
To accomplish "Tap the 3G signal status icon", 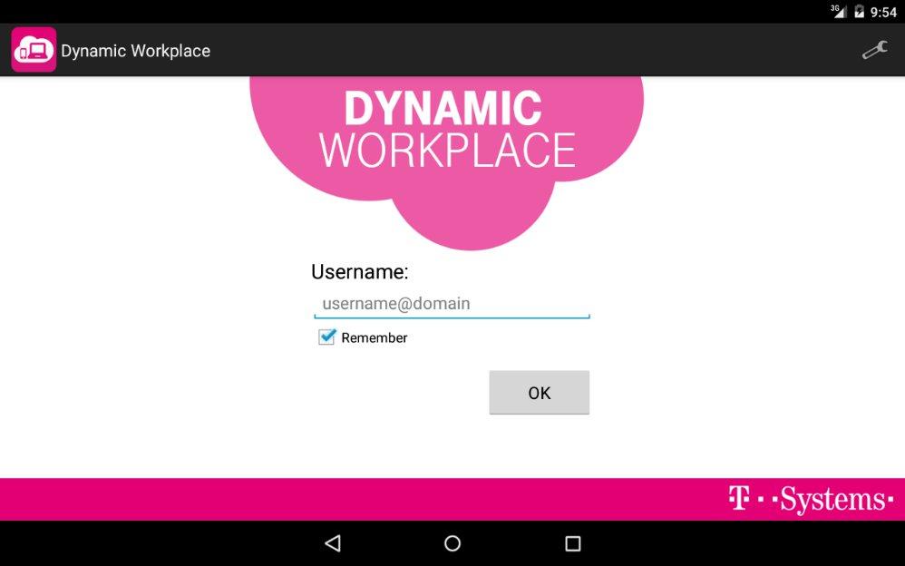I will 839,11.
